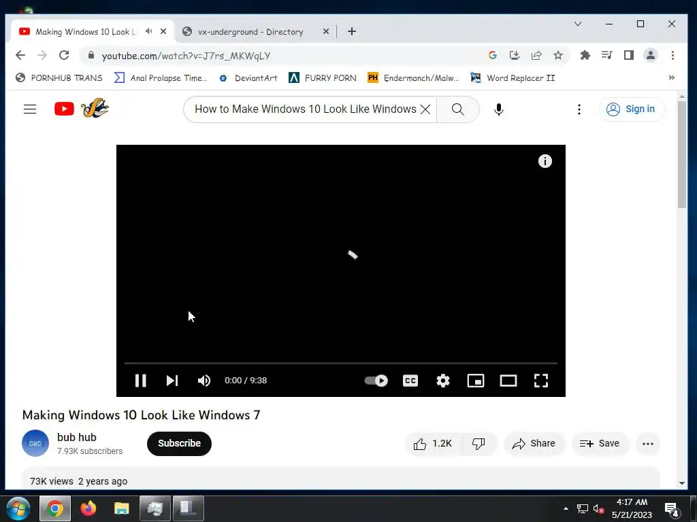This screenshot has height=522, width=697.
Task: Open Chrome three-dot menu
Action: [x=672, y=55]
